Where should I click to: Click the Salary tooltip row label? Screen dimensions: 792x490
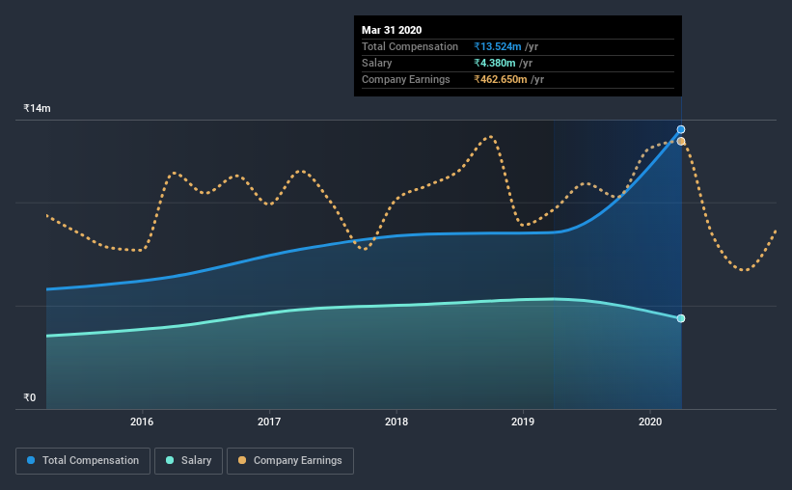pos(377,63)
